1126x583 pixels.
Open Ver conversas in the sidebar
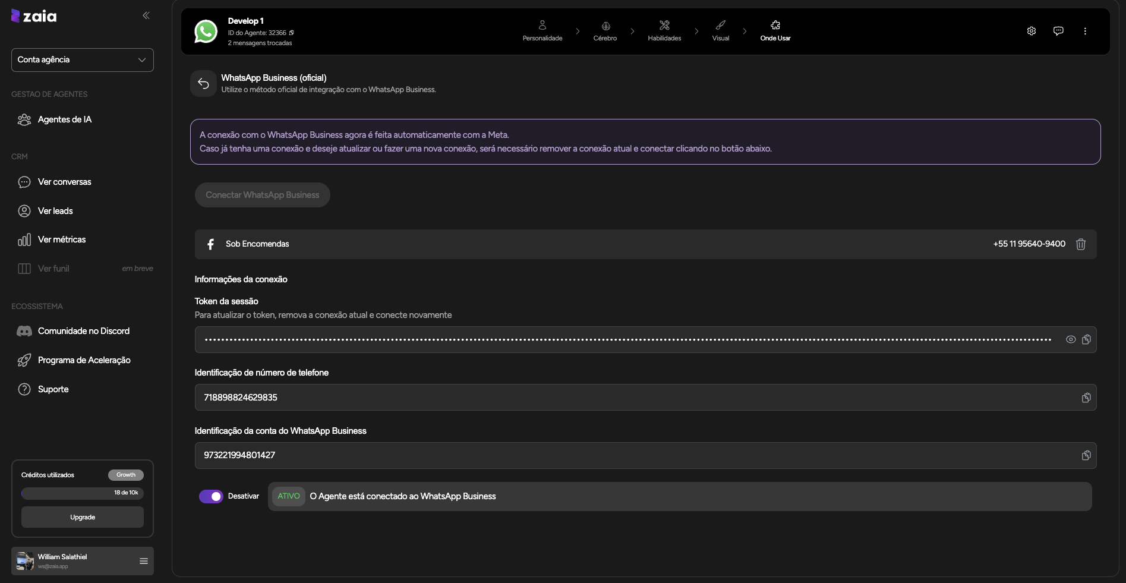[64, 182]
